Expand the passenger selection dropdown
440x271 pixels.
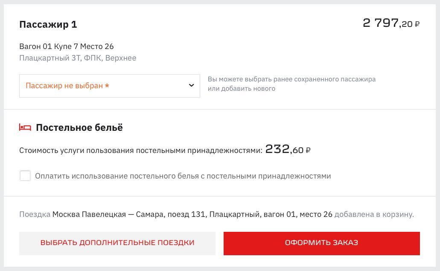(109, 86)
